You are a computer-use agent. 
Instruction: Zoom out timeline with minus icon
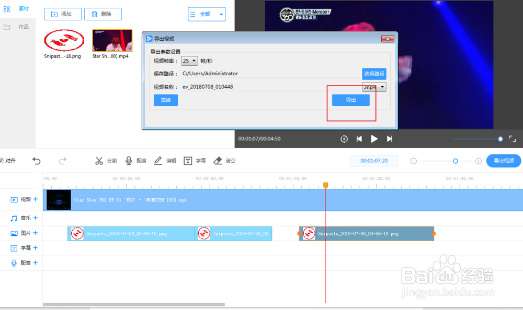[413, 161]
